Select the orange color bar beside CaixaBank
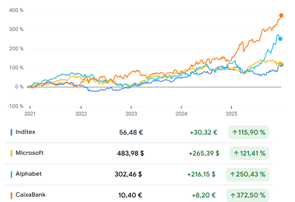The image size is (295, 202). click(x=11, y=195)
